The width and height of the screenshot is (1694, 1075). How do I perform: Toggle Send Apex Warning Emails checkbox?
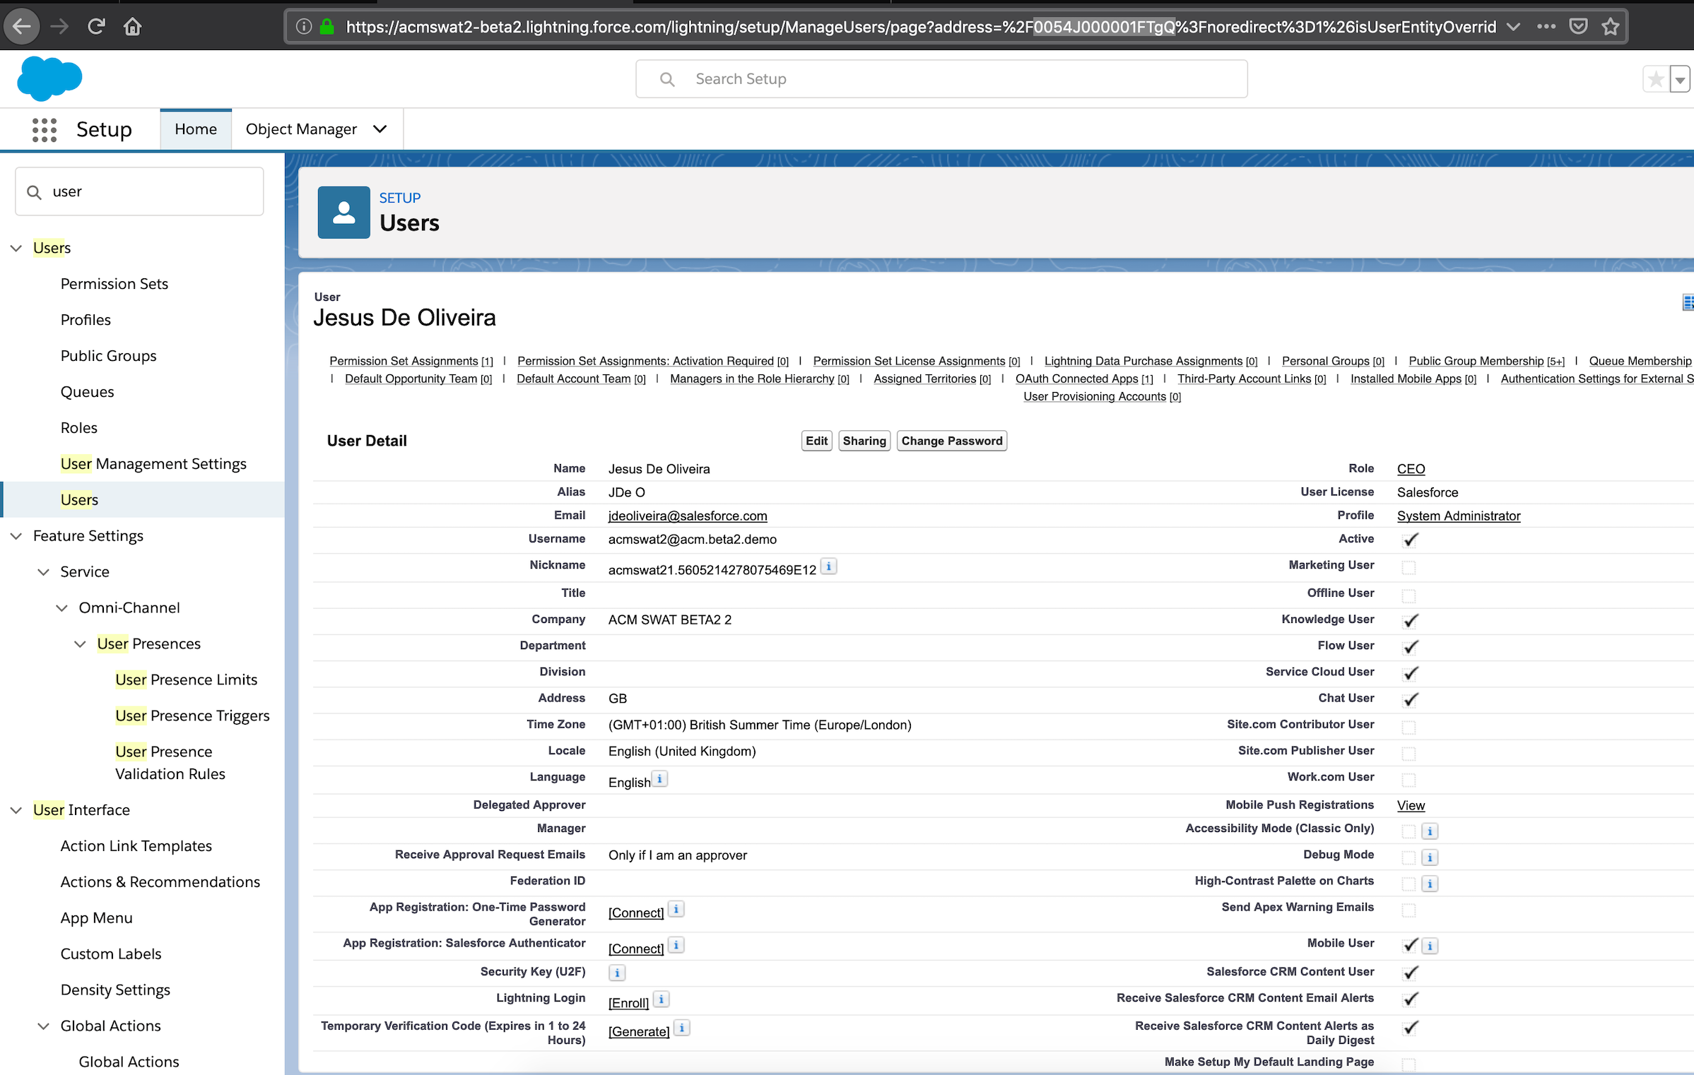(x=1408, y=910)
